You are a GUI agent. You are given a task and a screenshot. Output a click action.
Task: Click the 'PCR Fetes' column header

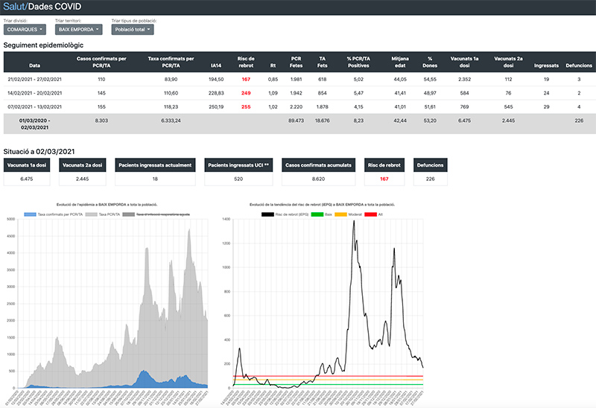pos(296,62)
